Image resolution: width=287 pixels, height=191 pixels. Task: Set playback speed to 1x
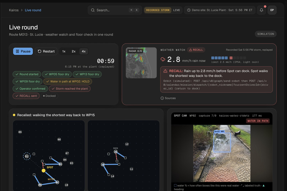pos(64,51)
